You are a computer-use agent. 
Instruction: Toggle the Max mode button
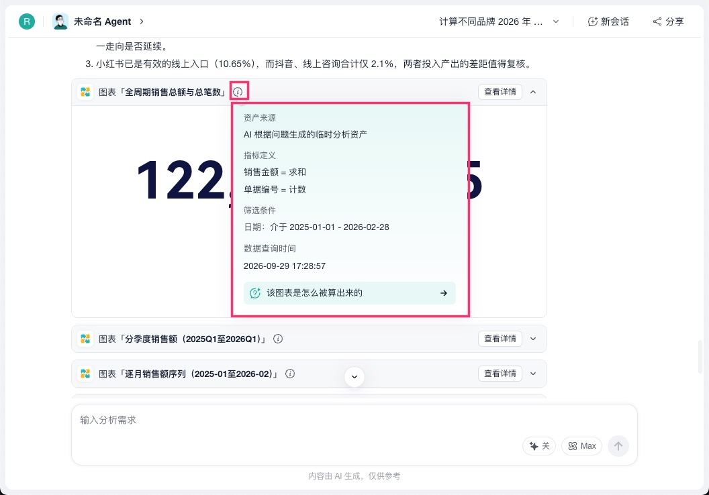(581, 446)
